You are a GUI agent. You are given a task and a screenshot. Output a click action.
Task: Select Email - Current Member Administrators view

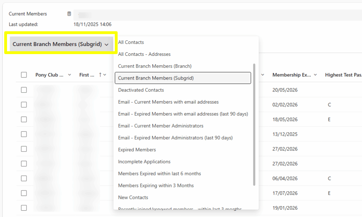pos(160,126)
